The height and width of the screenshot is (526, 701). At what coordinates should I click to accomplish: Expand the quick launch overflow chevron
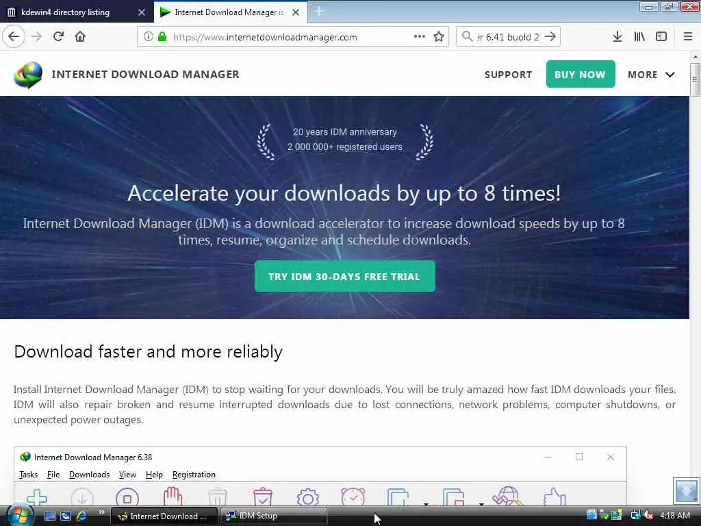pyautogui.click(x=101, y=512)
